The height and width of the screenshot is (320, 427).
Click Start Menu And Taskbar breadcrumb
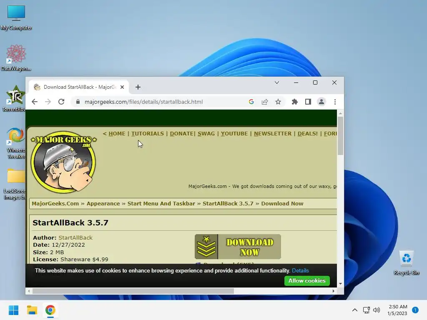click(x=161, y=203)
